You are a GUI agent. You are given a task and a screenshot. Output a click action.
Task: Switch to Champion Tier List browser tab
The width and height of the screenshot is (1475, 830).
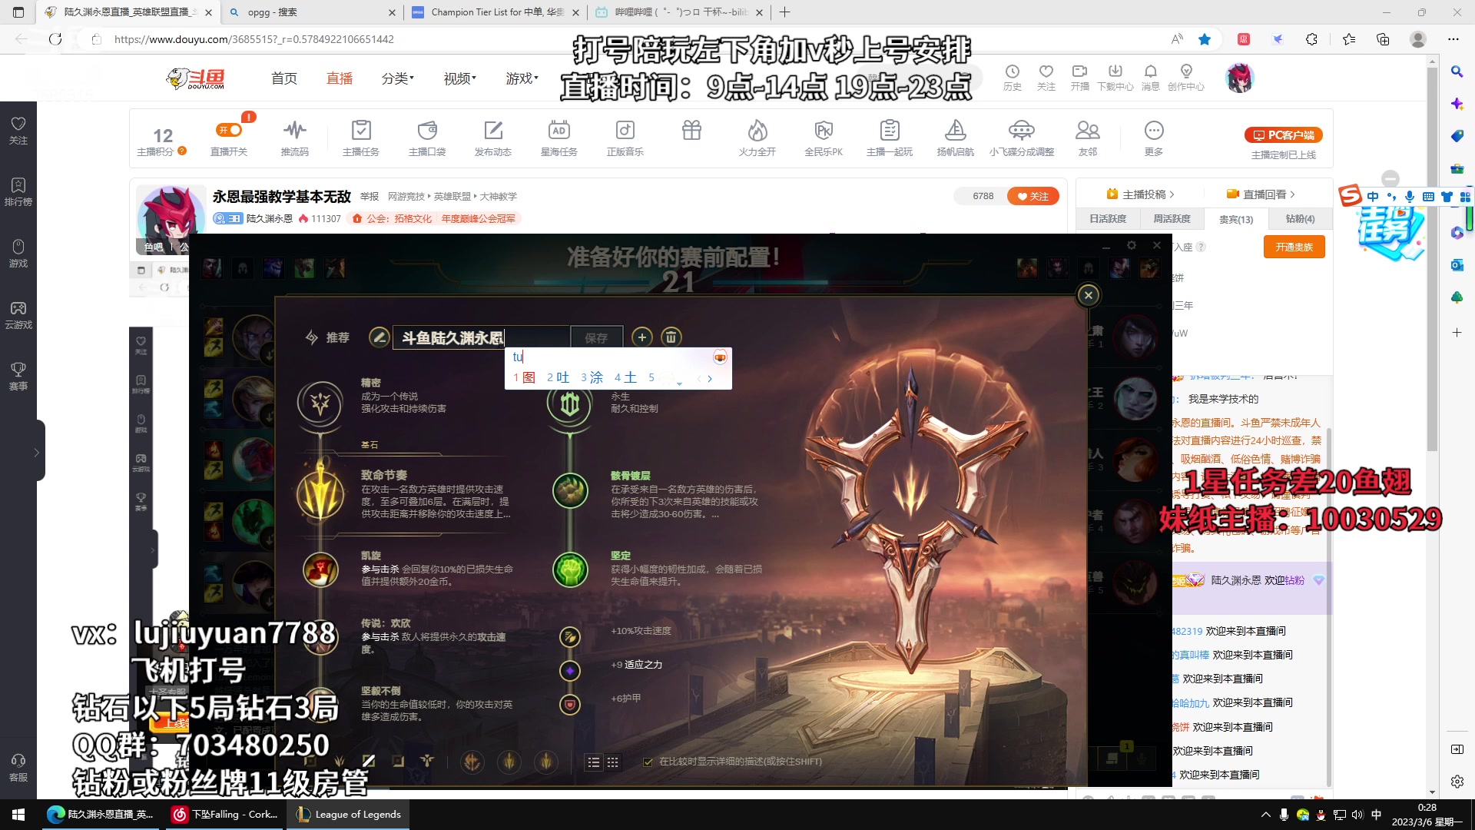[497, 12]
